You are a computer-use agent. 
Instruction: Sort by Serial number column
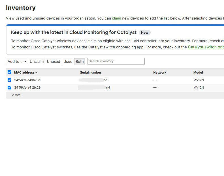click(91, 72)
